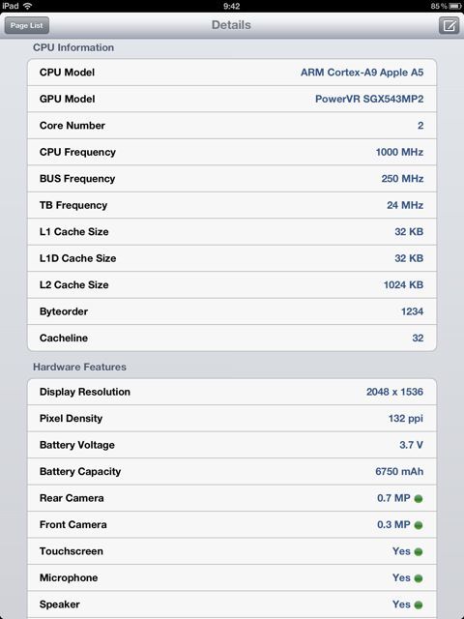Click the Details title in navigation bar
This screenshot has width=464, height=619.
(x=231, y=25)
